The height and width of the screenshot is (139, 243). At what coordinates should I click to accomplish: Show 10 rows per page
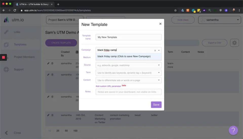[49, 131]
